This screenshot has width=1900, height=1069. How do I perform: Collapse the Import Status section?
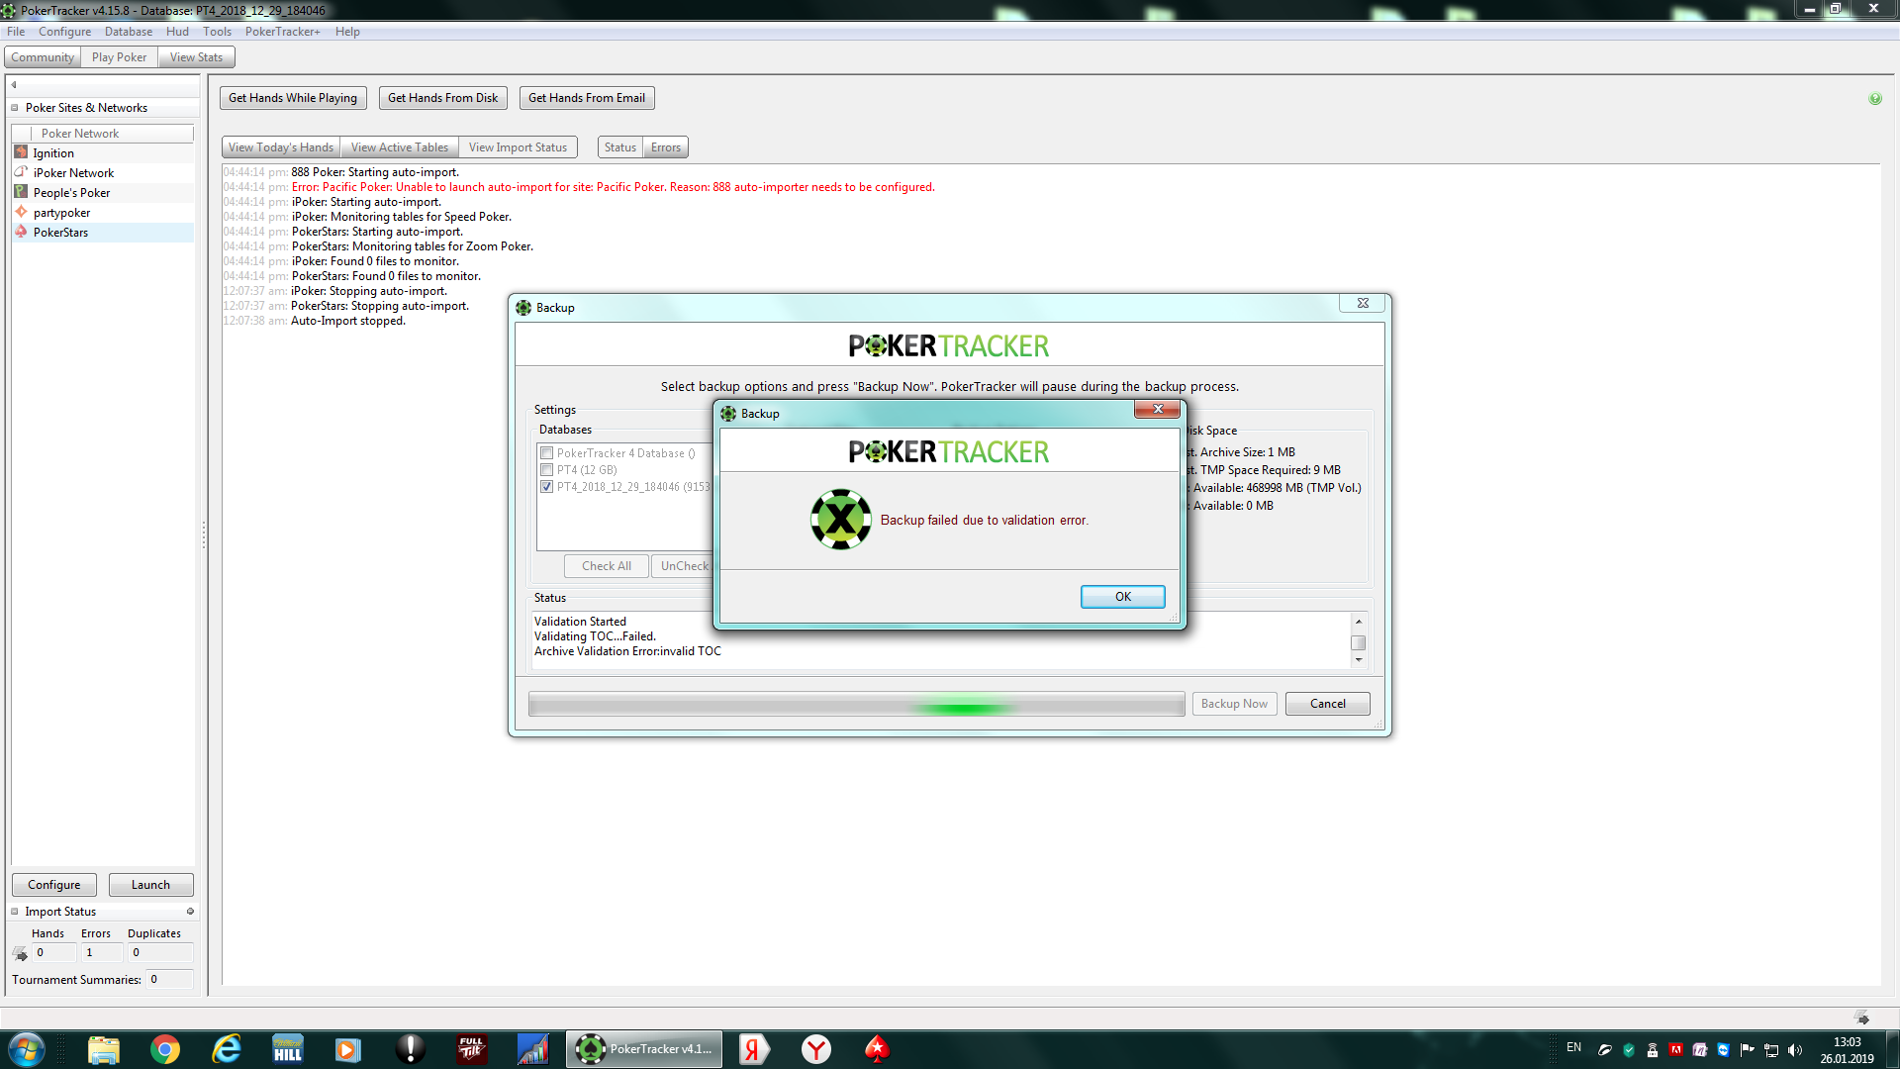[x=15, y=912]
